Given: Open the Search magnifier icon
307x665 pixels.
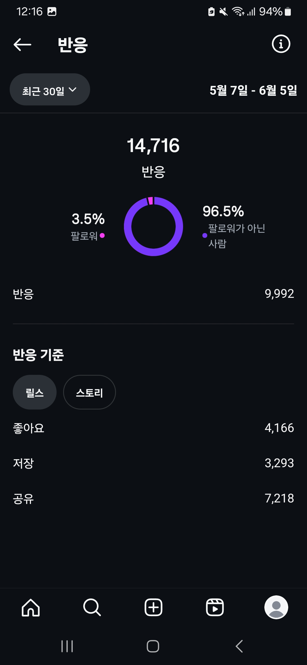Looking at the screenshot, I should click(92, 607).
